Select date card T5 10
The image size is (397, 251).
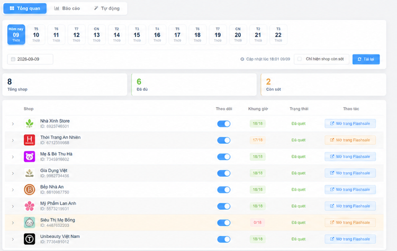point(36,35)
